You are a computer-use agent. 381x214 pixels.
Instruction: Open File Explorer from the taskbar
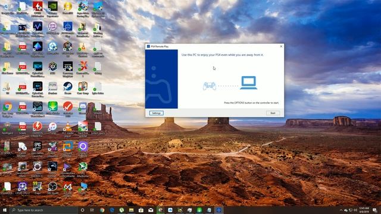[x=131, y=210]
